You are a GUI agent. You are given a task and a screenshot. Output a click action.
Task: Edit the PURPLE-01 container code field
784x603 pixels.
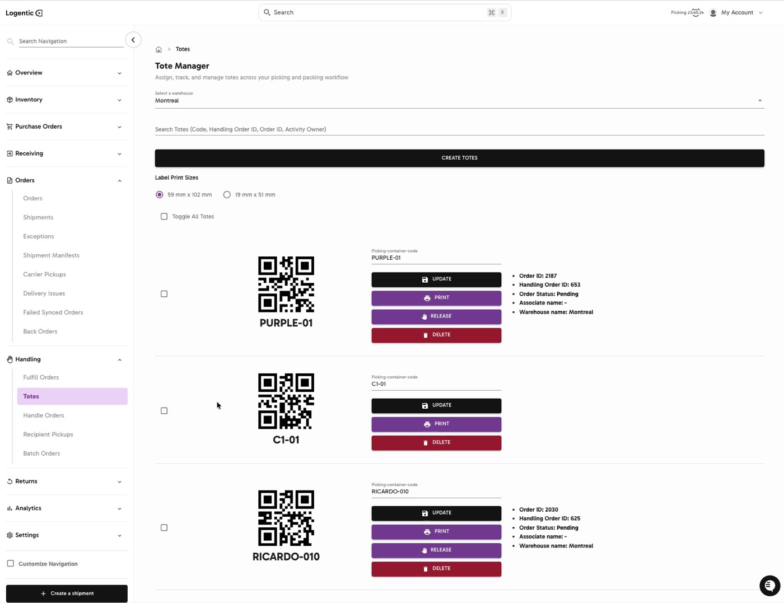[436, 258]
